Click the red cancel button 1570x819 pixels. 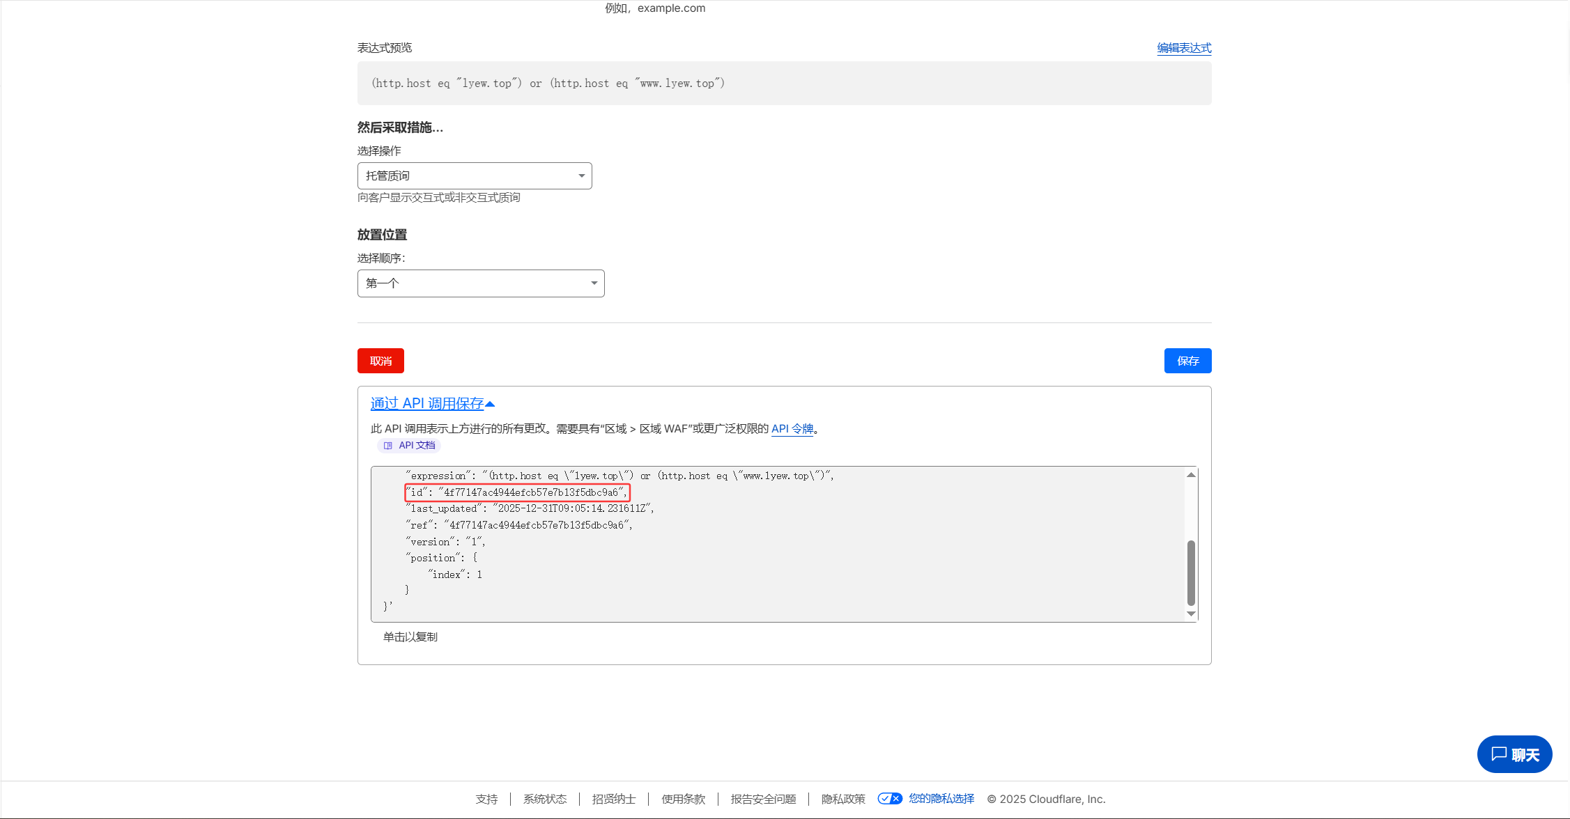coord(380,361)
